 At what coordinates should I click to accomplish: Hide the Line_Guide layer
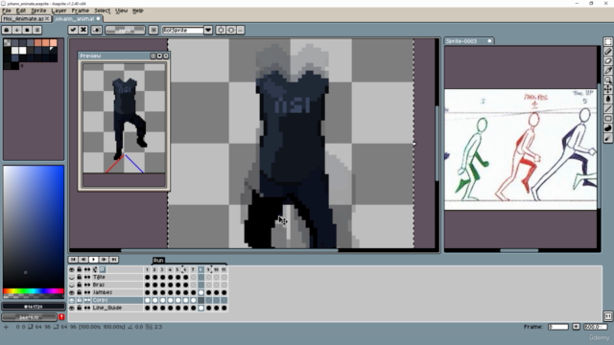tap(72, 308)
